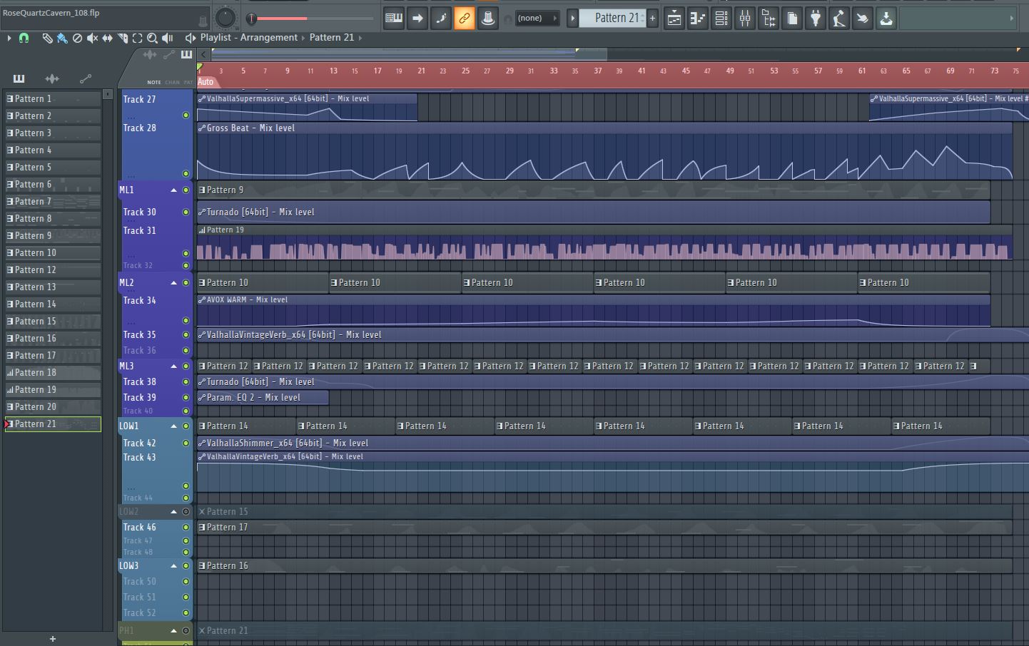Click the Auto time marker in timeline

coord(206,82)
